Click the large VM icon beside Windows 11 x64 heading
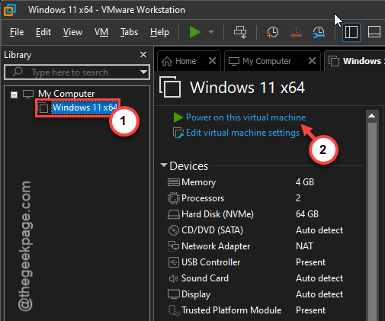 [x=170, y=87]
